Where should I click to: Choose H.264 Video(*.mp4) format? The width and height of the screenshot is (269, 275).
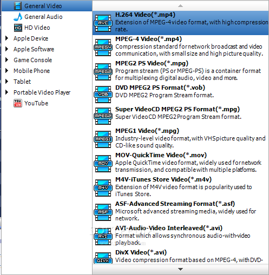[x=180, y=23]
